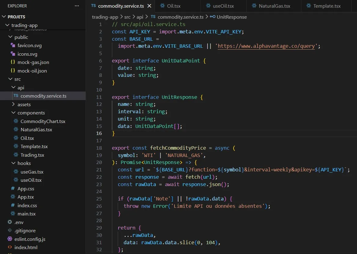357x254 pixels.
Task: Click the favicon.svg file icon
Action: 13,45
